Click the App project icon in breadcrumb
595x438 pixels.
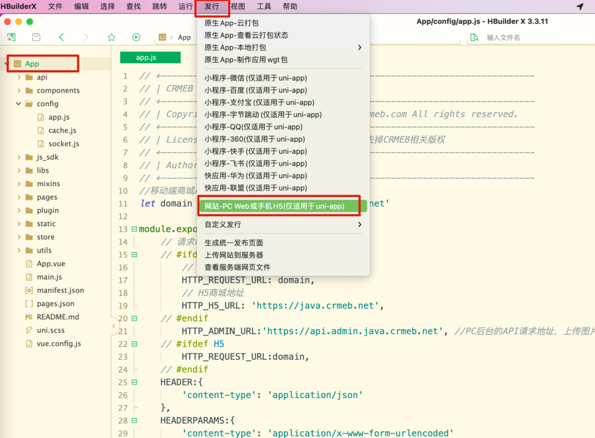point(163,37)
